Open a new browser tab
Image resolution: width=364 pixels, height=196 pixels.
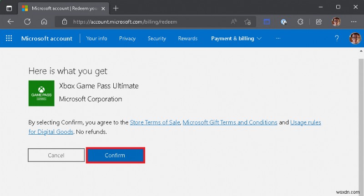click(x=116, y=8)
